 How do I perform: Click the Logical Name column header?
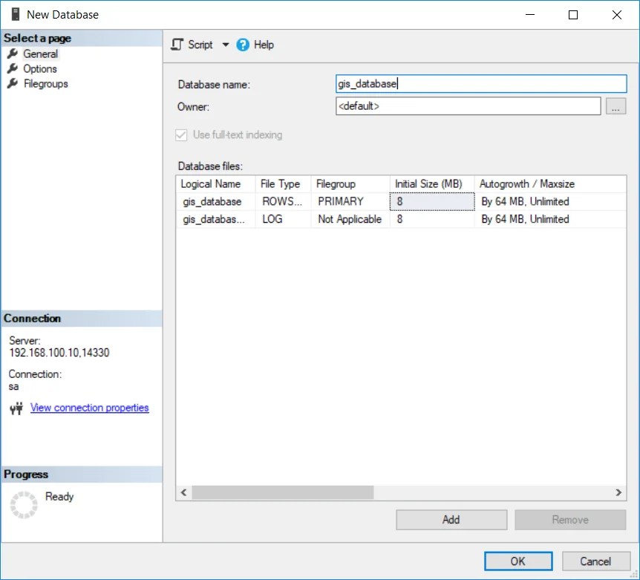[x=215, y=184]
